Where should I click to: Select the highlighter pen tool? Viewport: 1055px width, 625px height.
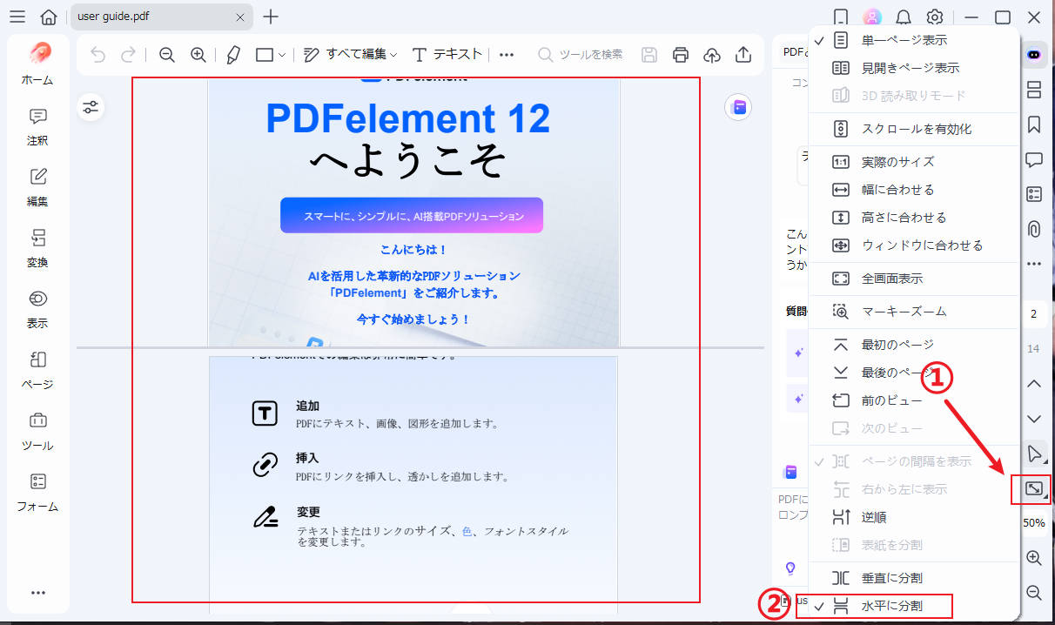click(x=232, y=54)
